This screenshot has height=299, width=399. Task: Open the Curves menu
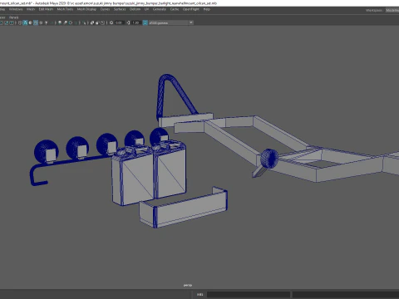[105, 9]
